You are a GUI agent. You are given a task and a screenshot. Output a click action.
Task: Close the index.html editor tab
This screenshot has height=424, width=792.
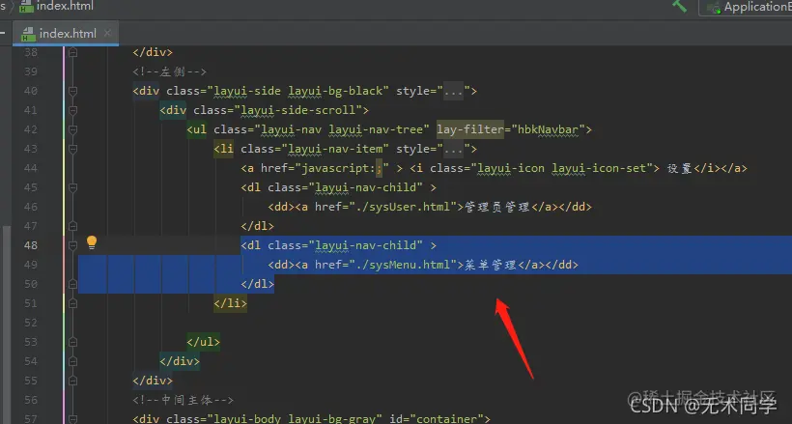107,34
